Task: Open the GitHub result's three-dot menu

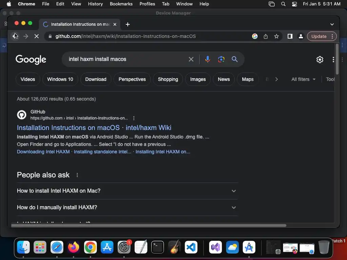Action: point(134,118)
